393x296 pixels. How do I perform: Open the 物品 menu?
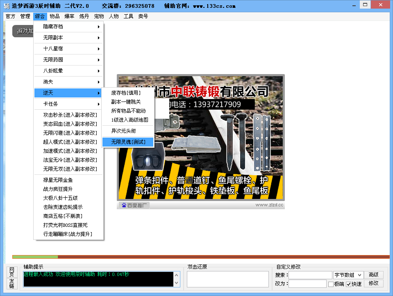(55, 16)
